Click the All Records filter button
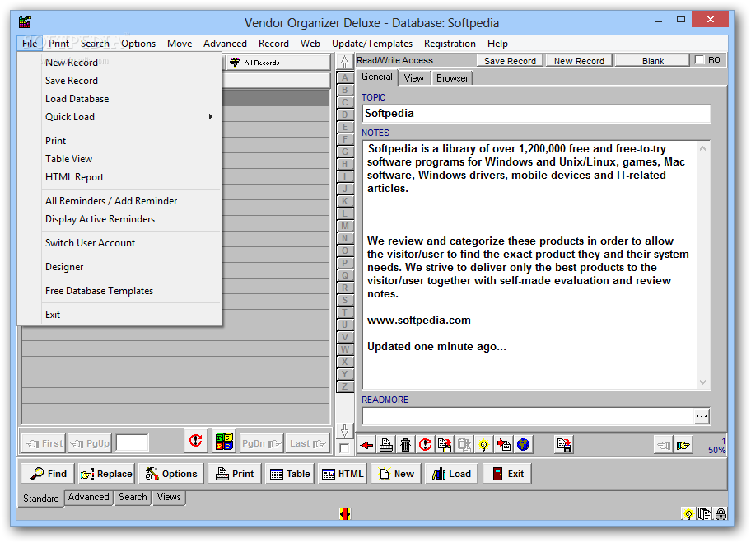Image resolution: width=751 pixels, height=543 pixels. tap(278, 63)
